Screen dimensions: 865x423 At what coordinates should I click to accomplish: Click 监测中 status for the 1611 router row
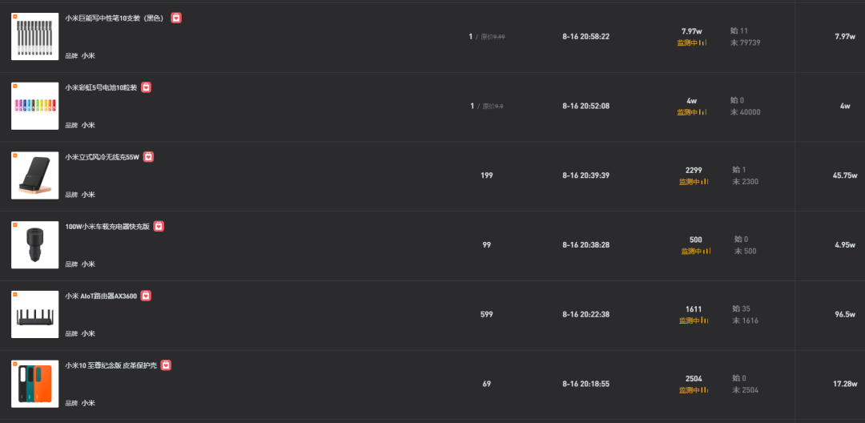point(690,320)
